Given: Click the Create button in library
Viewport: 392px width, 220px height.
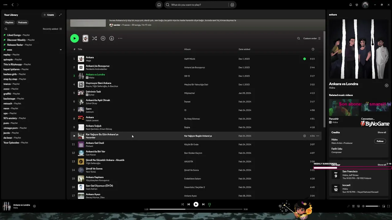Looking at the screenshot, I should point(49,15).
